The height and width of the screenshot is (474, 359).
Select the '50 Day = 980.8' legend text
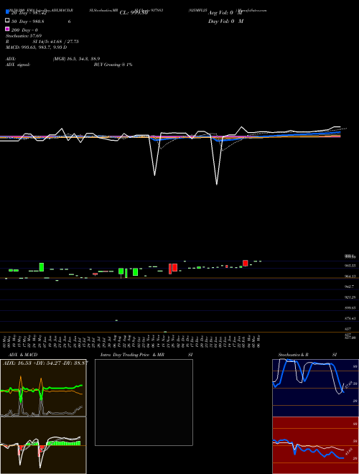(27, 22)
